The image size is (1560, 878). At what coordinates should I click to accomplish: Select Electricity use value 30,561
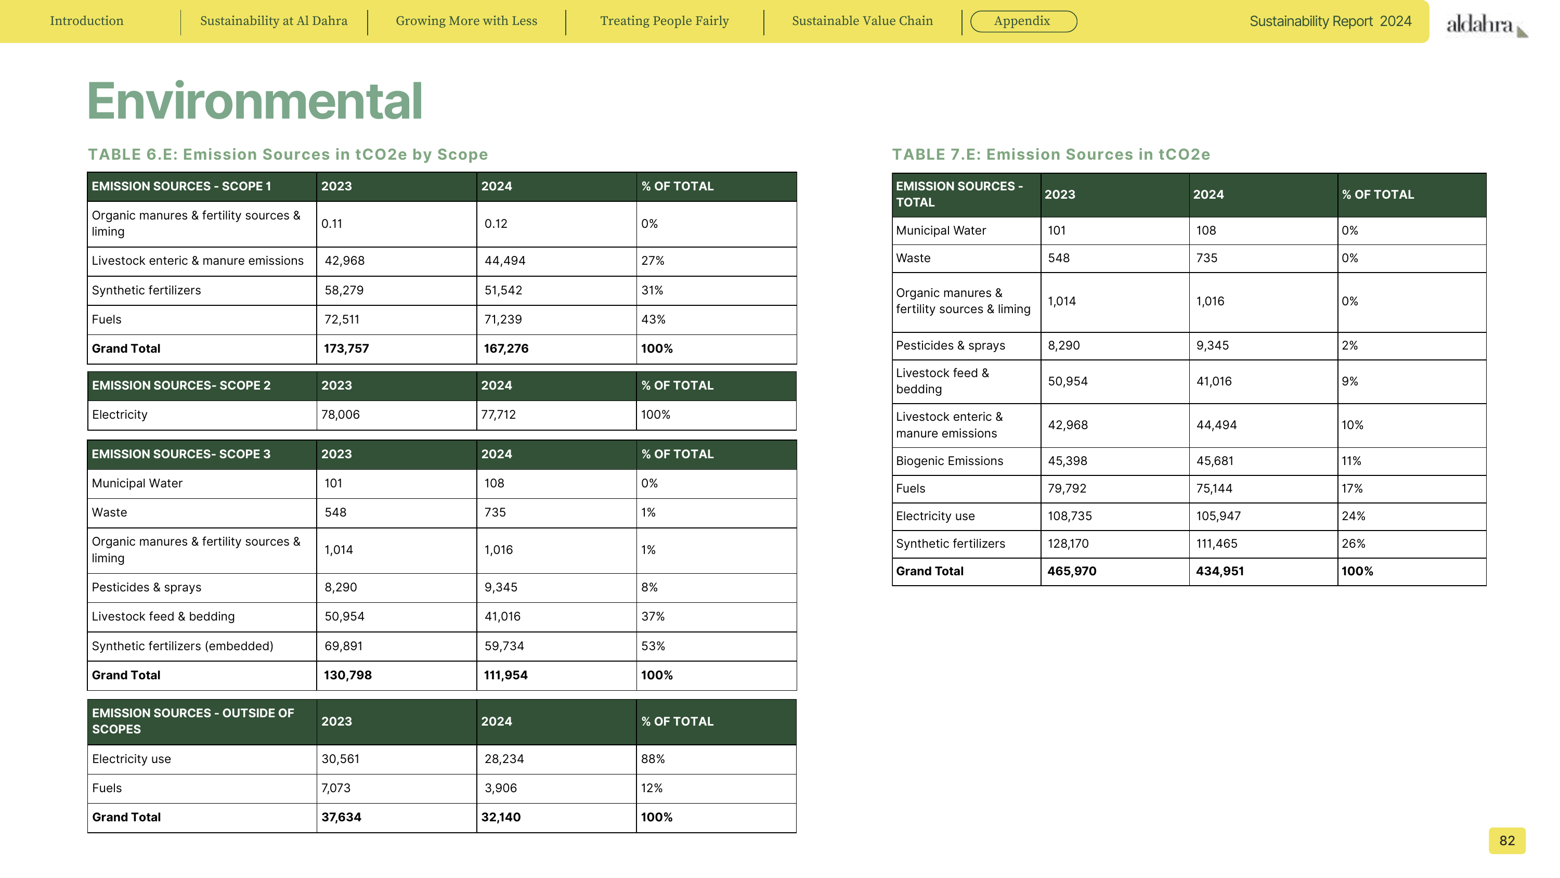tap(341, 759)
